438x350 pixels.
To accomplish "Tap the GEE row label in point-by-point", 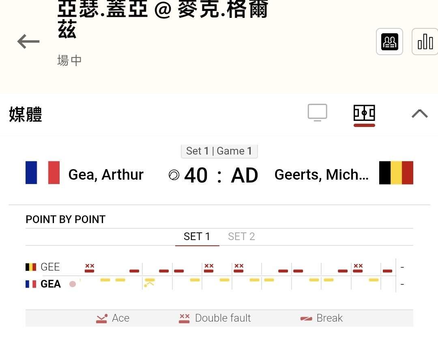I will coord(50,267).
